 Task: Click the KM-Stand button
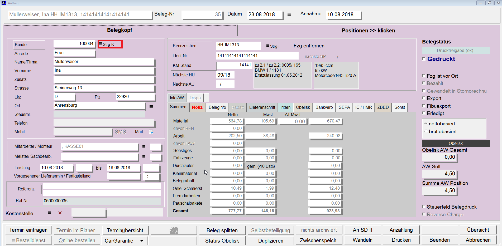click(193, 66)
